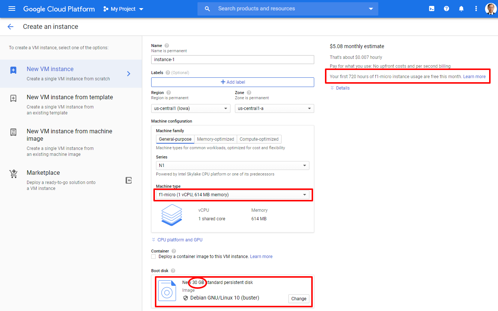Click the instance Name input field
Image resolution: width=498 pixels, height=311 pixels.
[x=233, y=60]
